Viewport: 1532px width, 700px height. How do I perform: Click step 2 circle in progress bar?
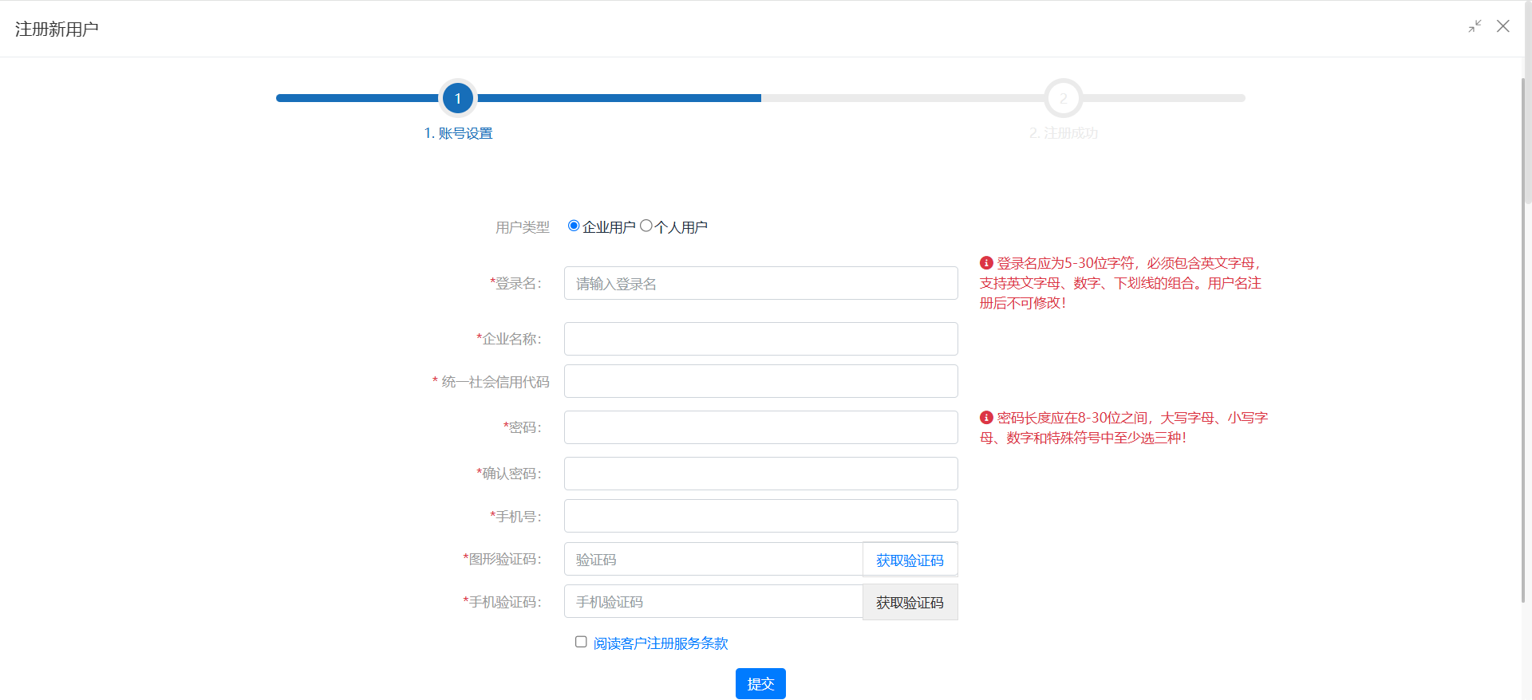[x=1064, y=98]
